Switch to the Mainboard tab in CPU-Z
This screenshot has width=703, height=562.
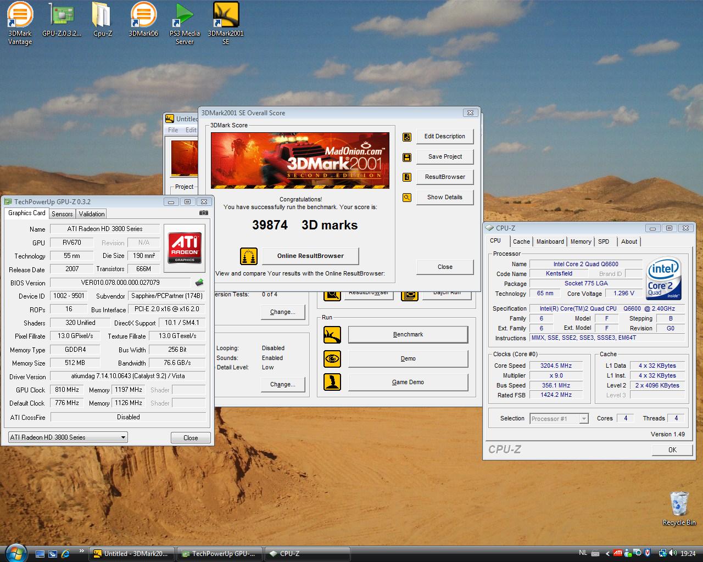550,241
